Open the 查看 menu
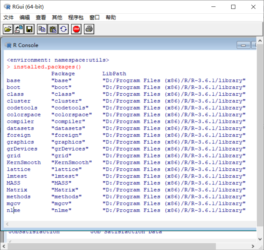264x250 pixels. pos(41,17)
